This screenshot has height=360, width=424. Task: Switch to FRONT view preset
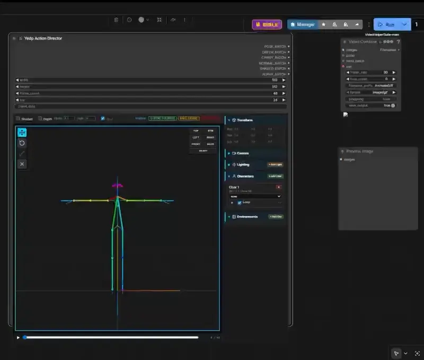tap(196, 144)
